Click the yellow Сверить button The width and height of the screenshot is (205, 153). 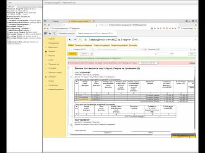point(73,54)
